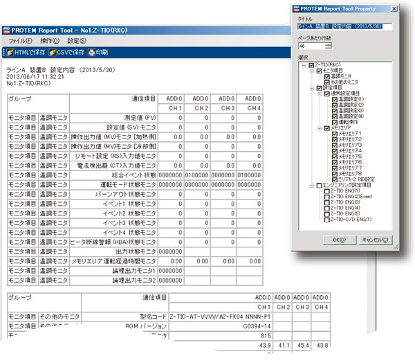The width and height of the screenshot is (415, 363).
Task: Uncheck the メモリエリア2 checkbox
Action: [335, 140]
